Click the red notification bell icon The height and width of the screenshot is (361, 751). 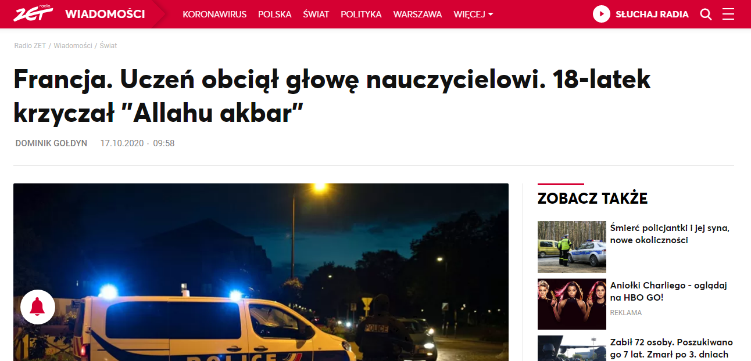[38, 306]
